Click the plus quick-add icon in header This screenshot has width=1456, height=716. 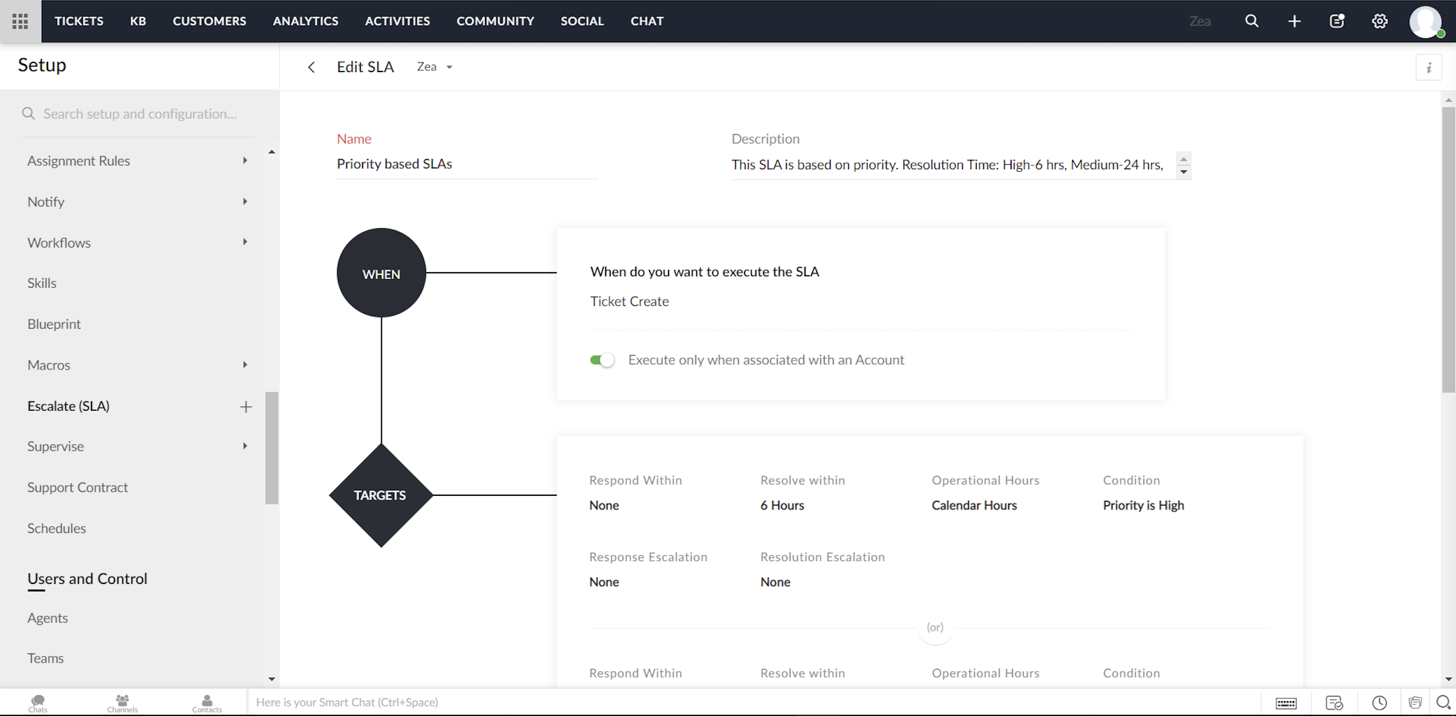(1294, 21)
